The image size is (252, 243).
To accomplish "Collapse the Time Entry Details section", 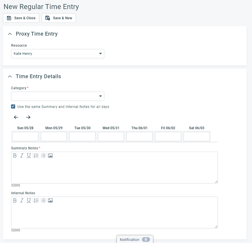I will [10, 76].
